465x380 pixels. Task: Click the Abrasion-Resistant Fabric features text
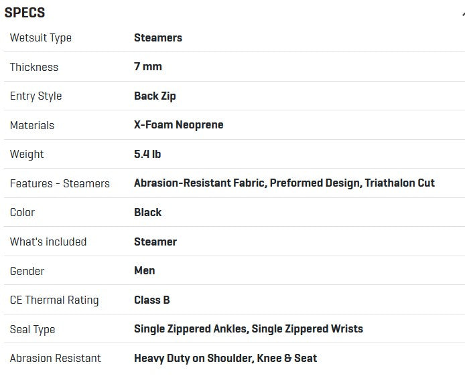199,183
